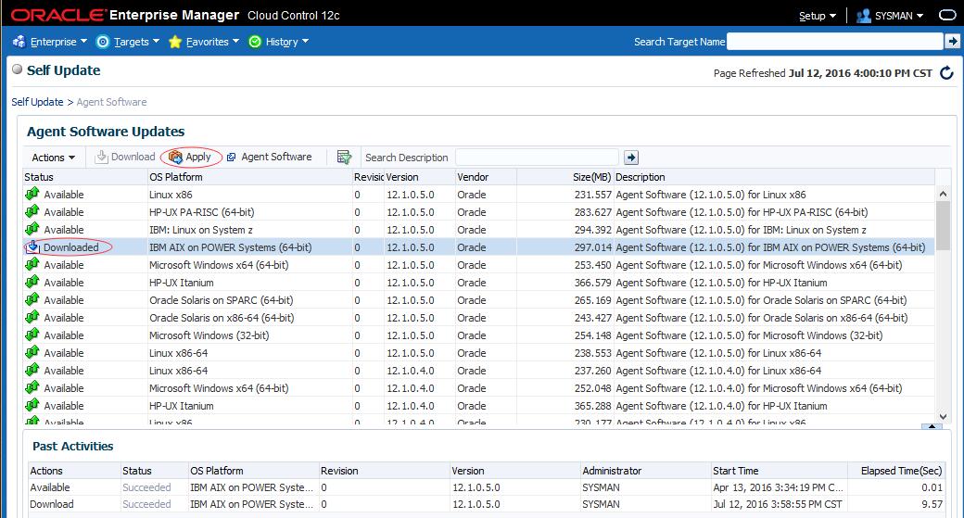Open the Actions dropdown menu
The height and width of the screenshot is (518, 964).
tap(53, 158)
